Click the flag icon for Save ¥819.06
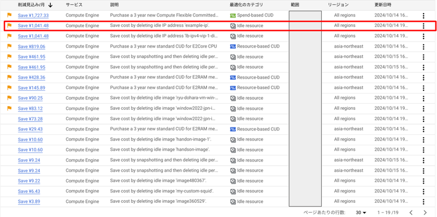 [x=9, y=46]
